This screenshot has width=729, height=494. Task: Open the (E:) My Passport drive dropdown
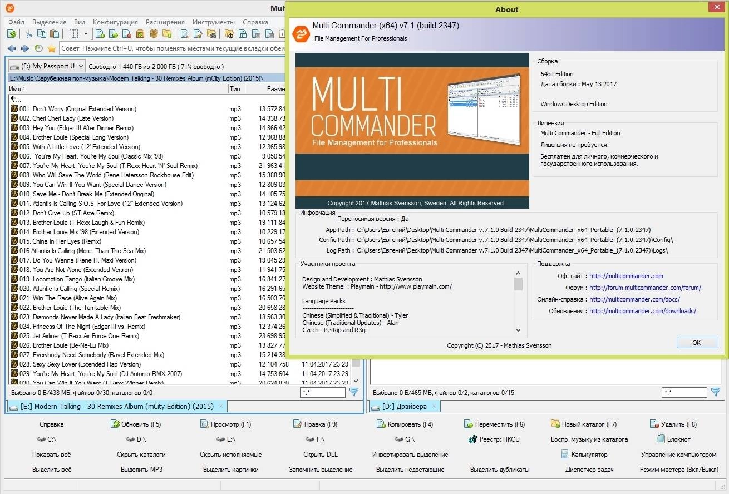pos(47,66)
